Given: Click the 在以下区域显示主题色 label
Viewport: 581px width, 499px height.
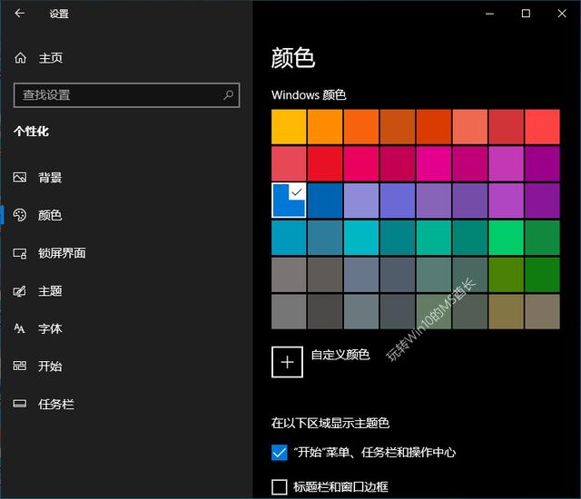Looking at the screenshot, I should 330,423.
